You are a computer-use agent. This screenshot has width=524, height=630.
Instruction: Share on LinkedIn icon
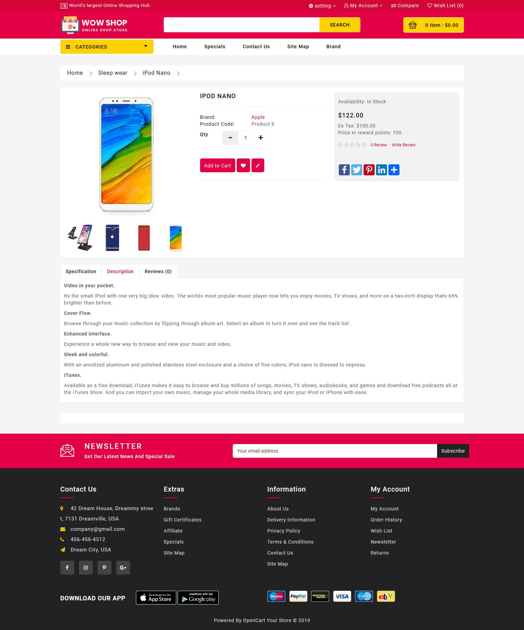click(381, 169)
